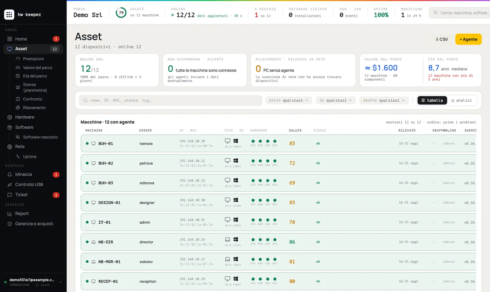Open the SO qualsiasi dropdown

[x=336, y=100]
